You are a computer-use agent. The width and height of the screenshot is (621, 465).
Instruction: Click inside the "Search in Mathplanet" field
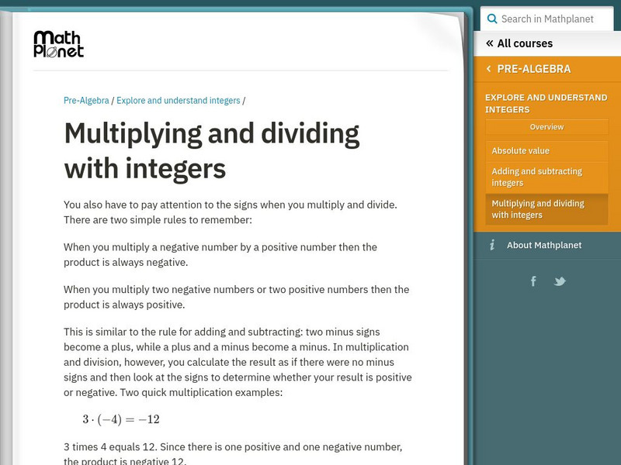(550, 18)
